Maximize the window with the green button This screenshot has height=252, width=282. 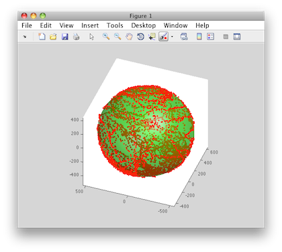coord(42,15)
